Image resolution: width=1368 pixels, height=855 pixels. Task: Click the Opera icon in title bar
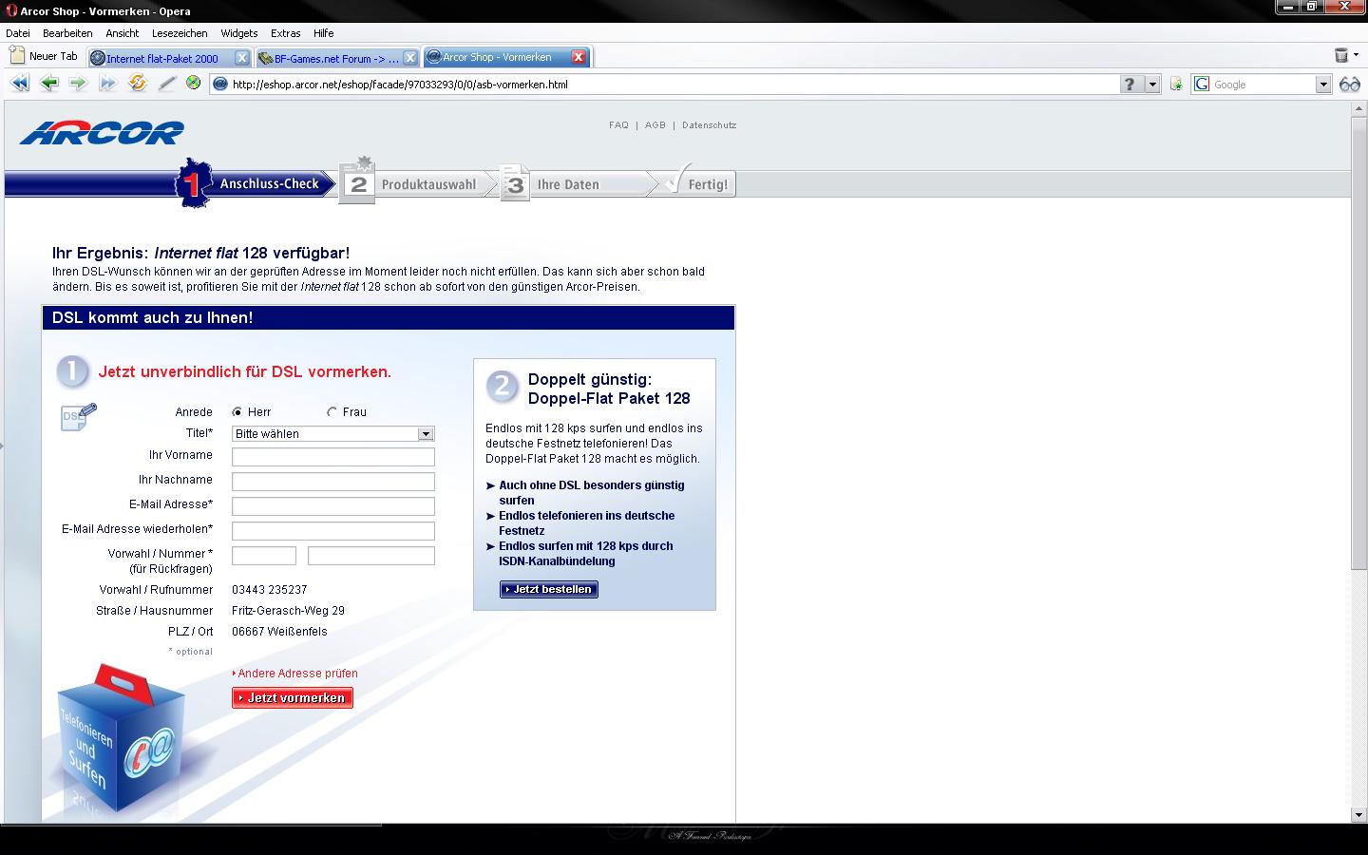[x=11, y=10]
